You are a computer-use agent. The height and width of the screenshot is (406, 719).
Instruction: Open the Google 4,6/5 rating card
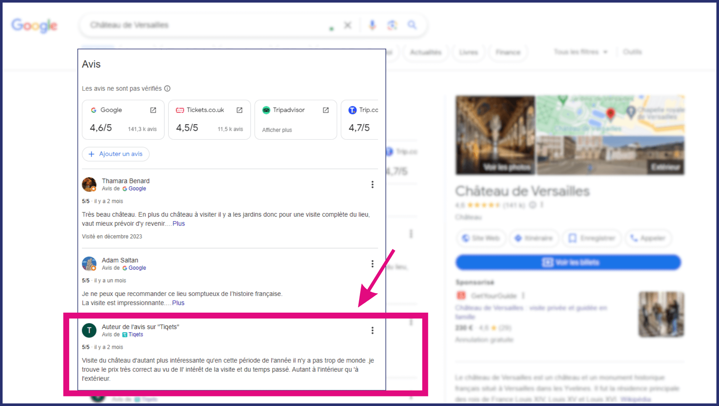[123, 120]
